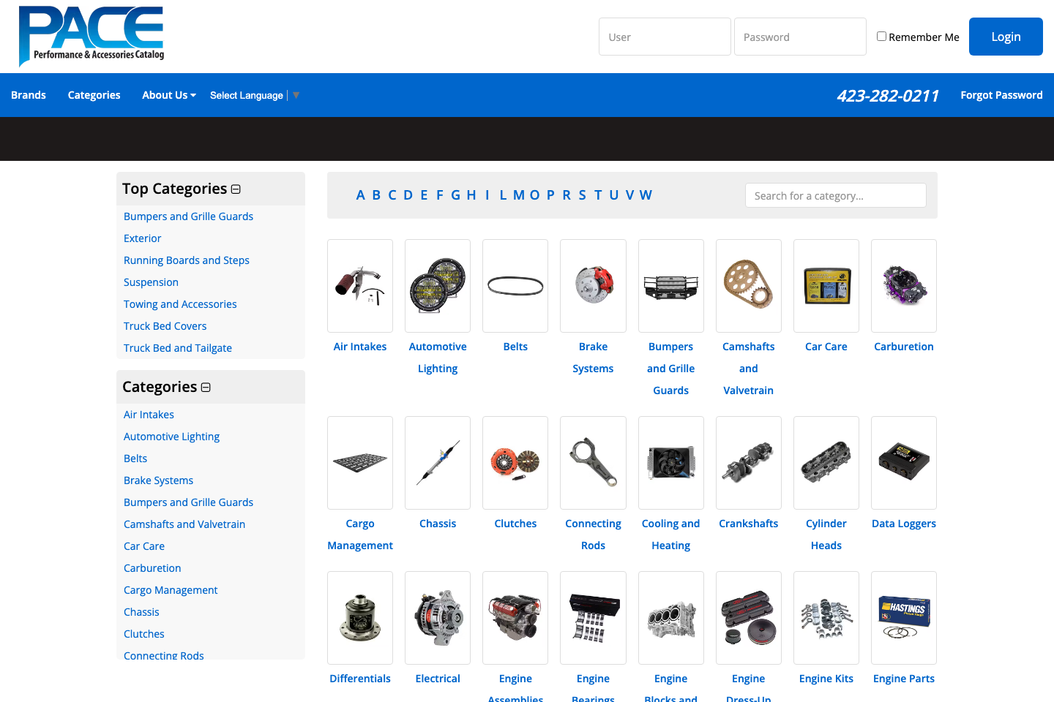The height and width of the screenshot is (702, 1054).
Task: Select the Clutches category image
Action: point(515,463)
